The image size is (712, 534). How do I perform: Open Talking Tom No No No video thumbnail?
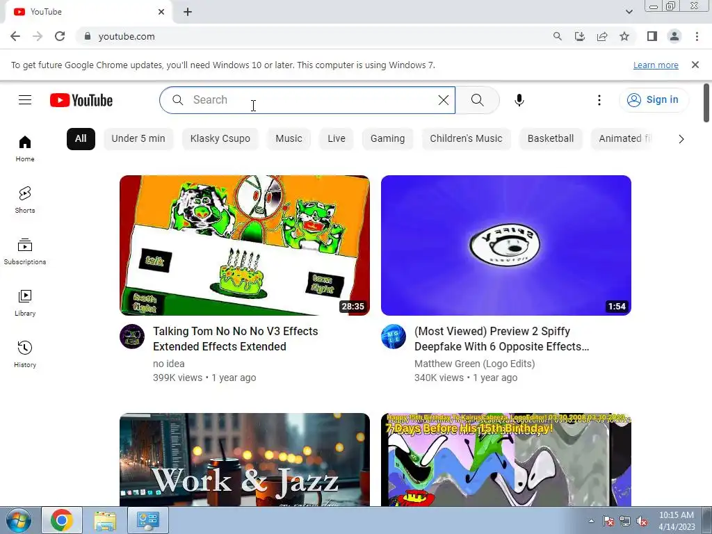245,245
